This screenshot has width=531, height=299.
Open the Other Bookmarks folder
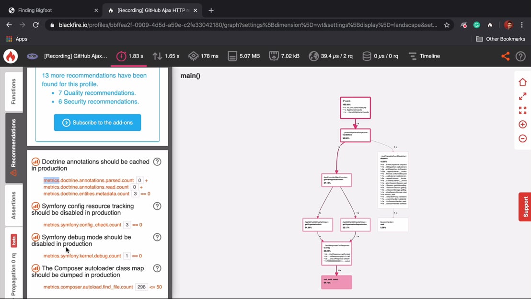click(x=500, y=39)
